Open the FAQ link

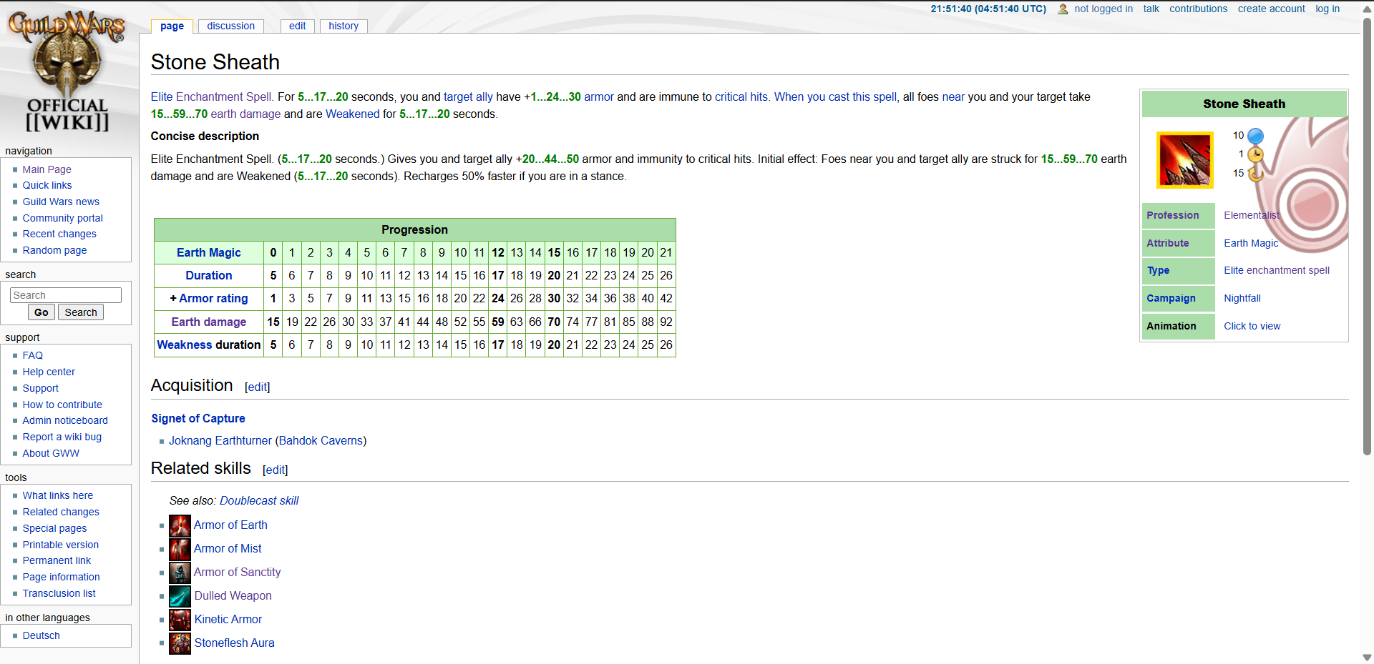tap(32, 355)
